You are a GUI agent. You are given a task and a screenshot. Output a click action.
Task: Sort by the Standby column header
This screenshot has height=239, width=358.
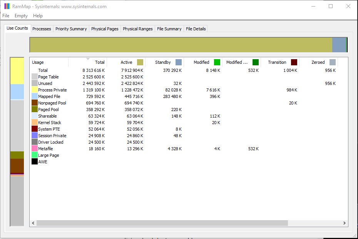[163, 62]
